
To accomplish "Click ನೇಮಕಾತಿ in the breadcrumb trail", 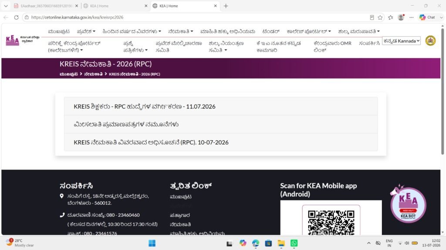I will pyautogui.click(x=93, y=74).
